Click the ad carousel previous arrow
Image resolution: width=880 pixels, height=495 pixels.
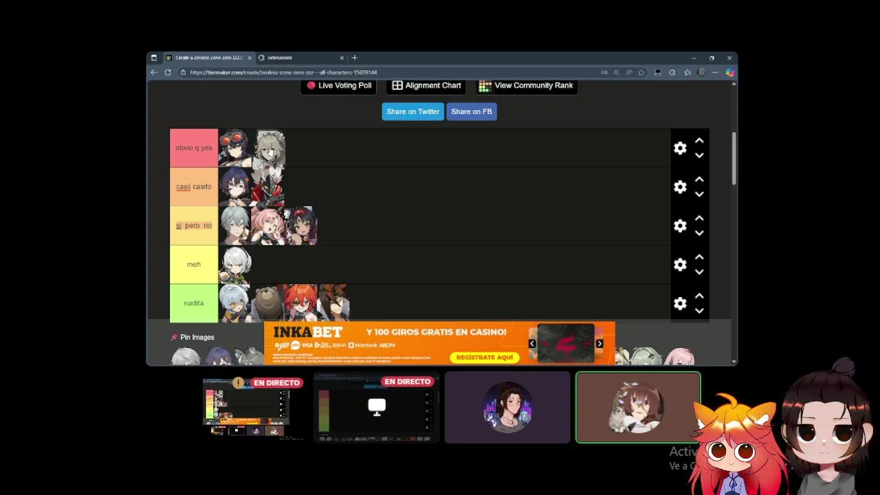(531, 344)
